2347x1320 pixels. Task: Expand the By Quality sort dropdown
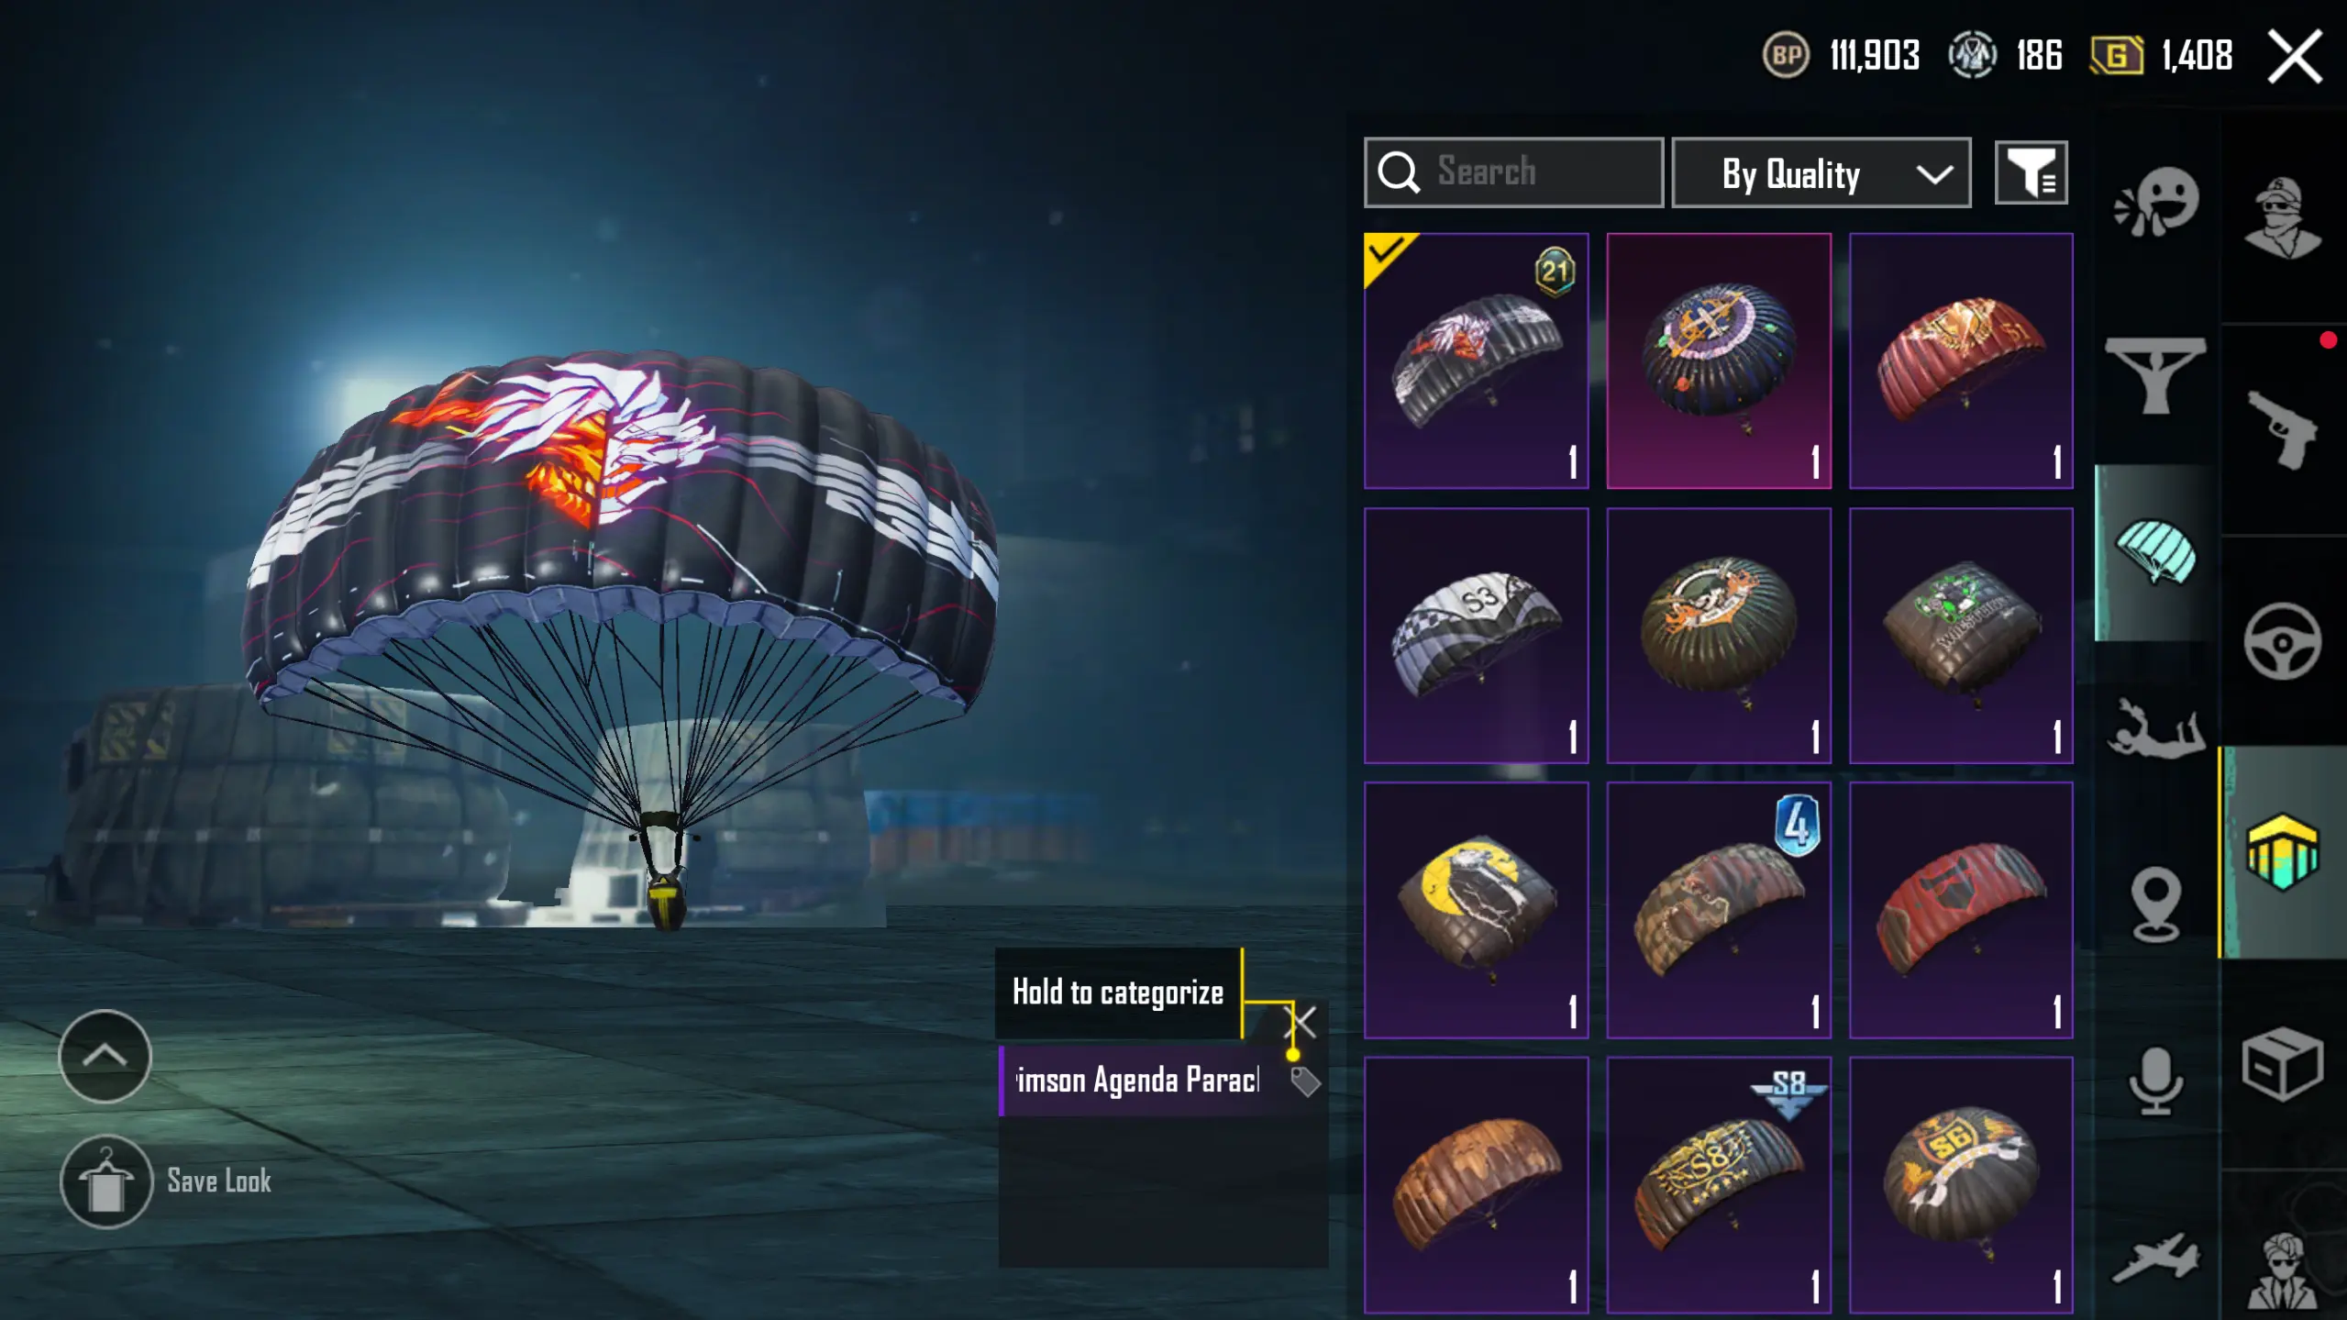point(1821,172)
